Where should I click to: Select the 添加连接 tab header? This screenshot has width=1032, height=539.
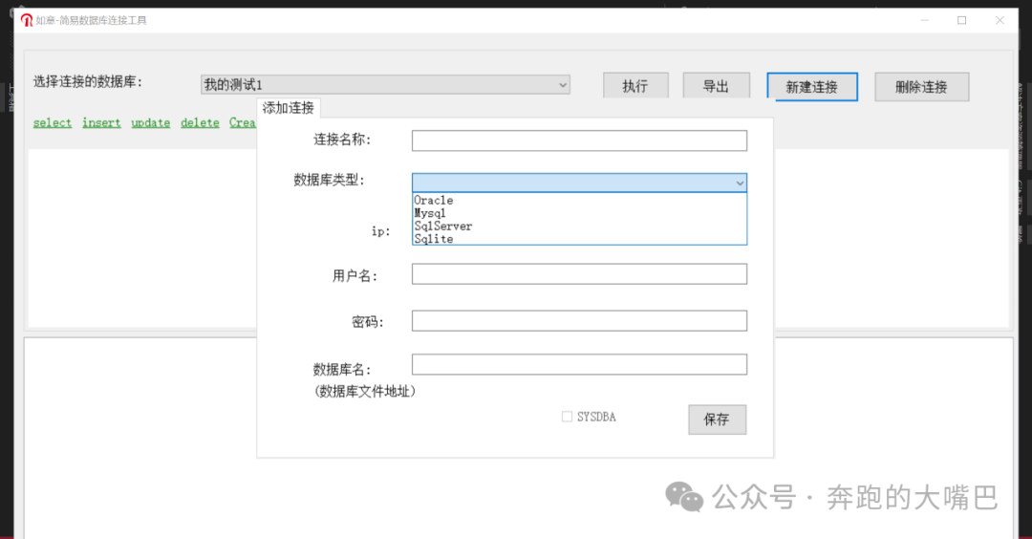point(289,108)
